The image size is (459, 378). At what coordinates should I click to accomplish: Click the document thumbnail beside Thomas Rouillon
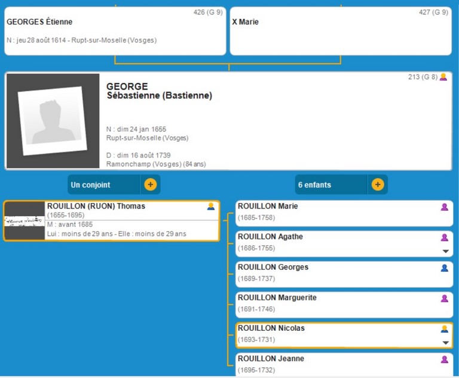point(25,221)
